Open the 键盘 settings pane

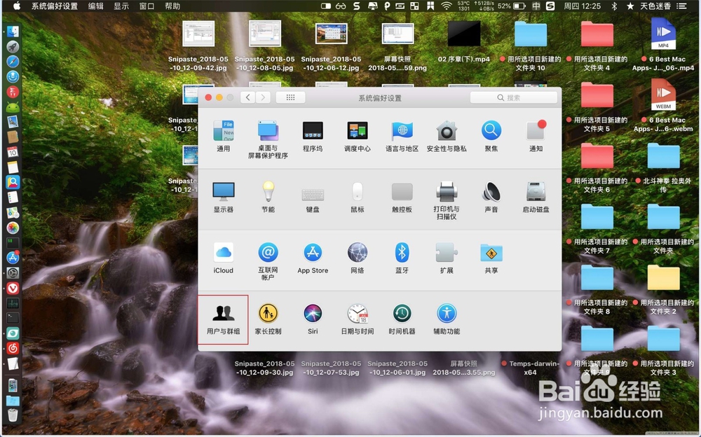313,195
